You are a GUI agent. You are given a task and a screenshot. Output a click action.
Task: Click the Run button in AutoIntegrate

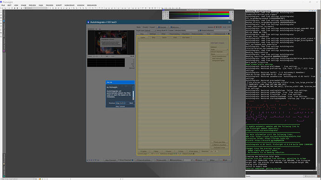[x=212, y=160]
